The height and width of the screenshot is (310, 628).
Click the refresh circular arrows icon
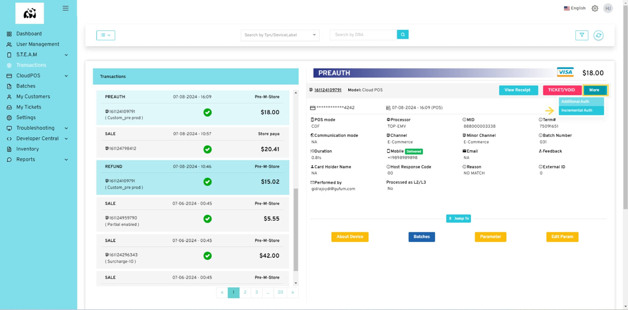[598, 35]
